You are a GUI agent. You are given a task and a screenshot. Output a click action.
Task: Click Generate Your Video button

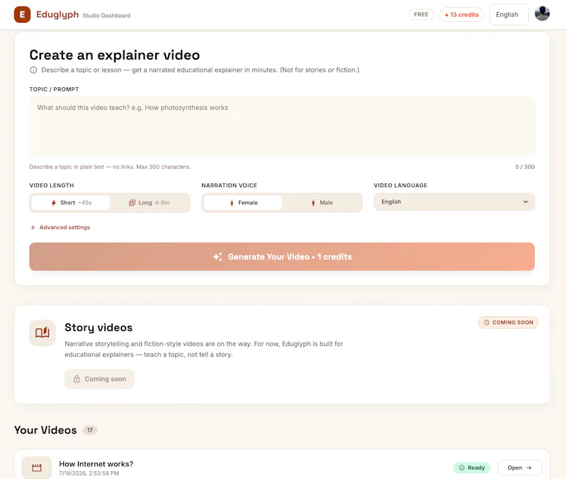pyautogui.click(x=281, y=257)
